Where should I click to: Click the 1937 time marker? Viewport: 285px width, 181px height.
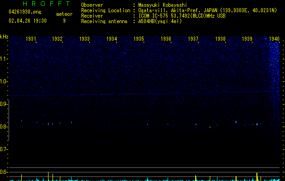coord(193,39)
